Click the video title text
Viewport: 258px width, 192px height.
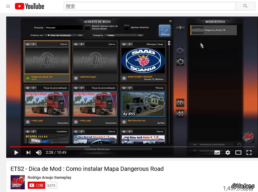point(87,169)
